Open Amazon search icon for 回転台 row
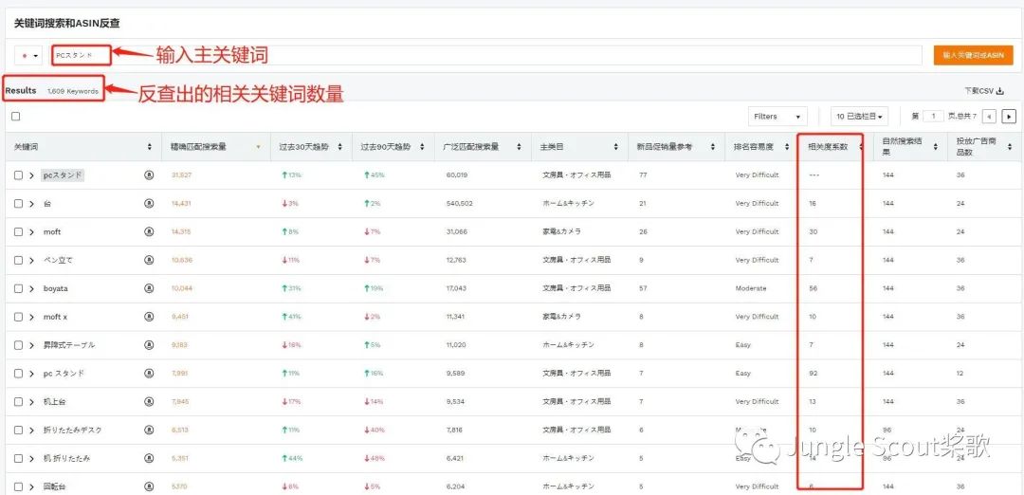 coord(149,486)
